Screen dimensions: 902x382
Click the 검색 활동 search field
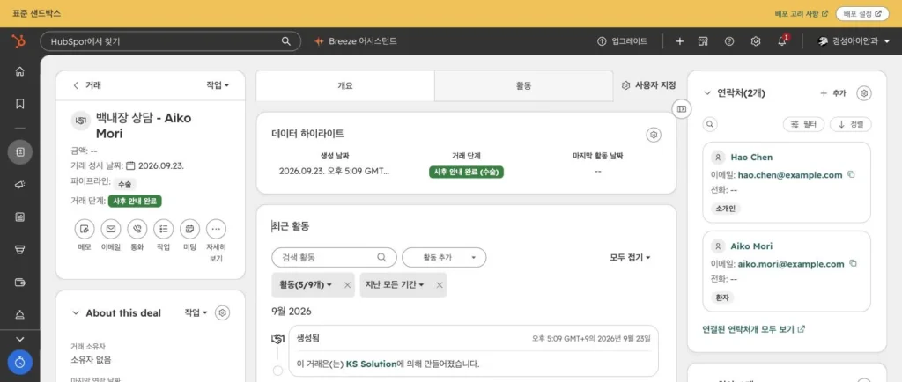[x=334, y=257]
